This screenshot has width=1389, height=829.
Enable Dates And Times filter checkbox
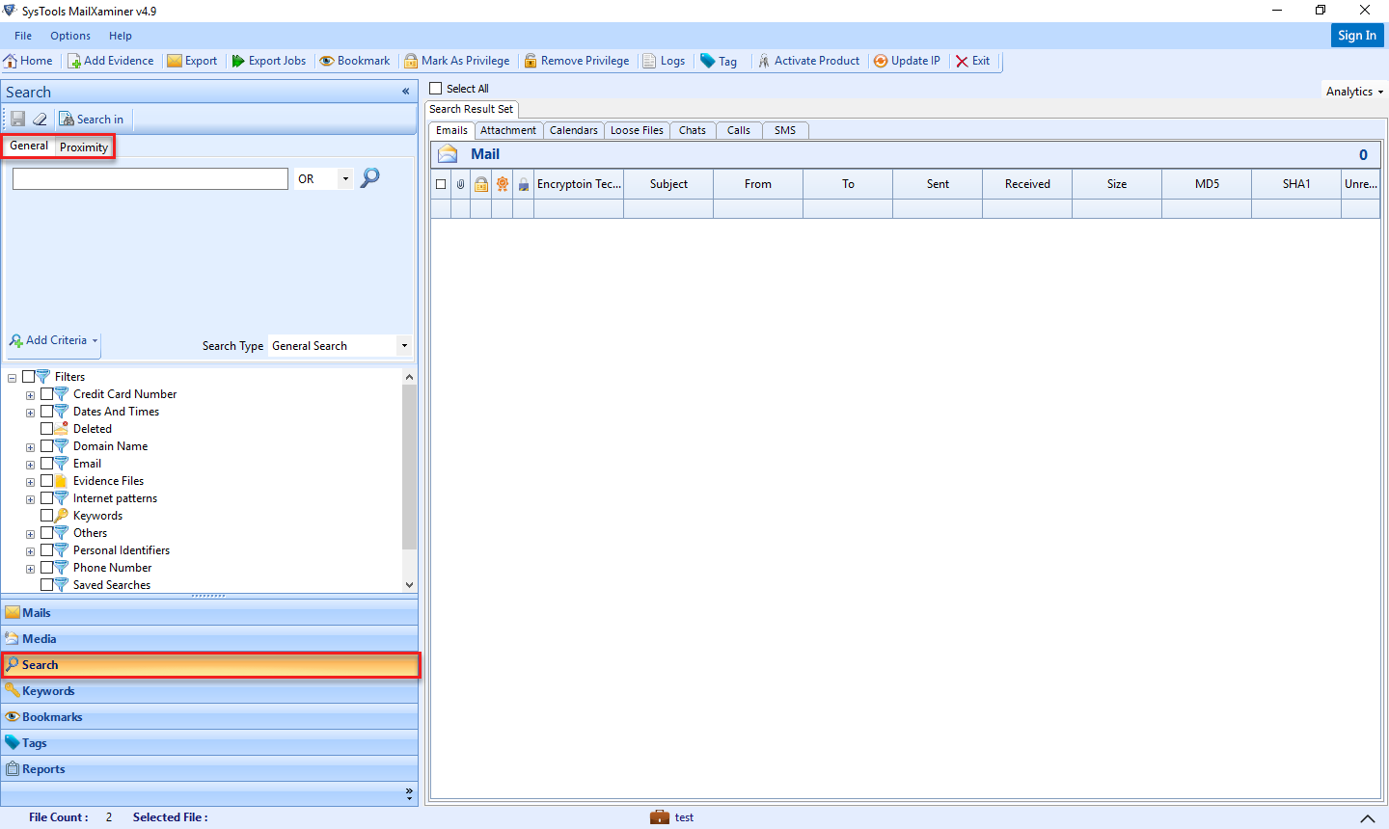point(46,411)
